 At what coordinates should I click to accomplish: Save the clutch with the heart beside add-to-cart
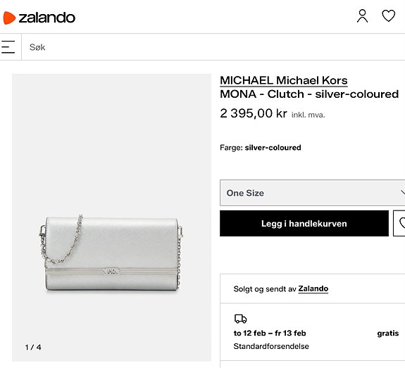(x=400, y=223)
